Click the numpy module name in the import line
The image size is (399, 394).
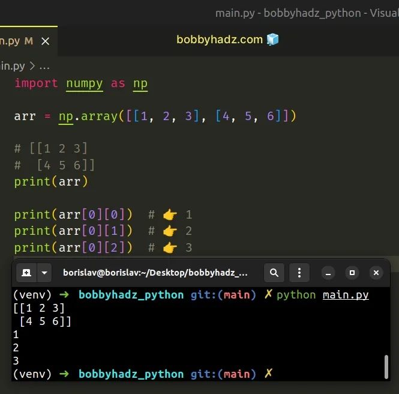(x=85, y=84)
